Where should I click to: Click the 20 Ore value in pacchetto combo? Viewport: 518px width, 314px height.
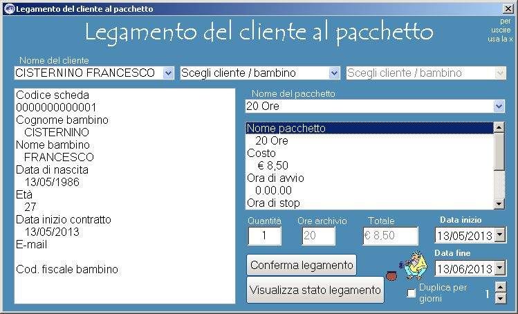263,106
